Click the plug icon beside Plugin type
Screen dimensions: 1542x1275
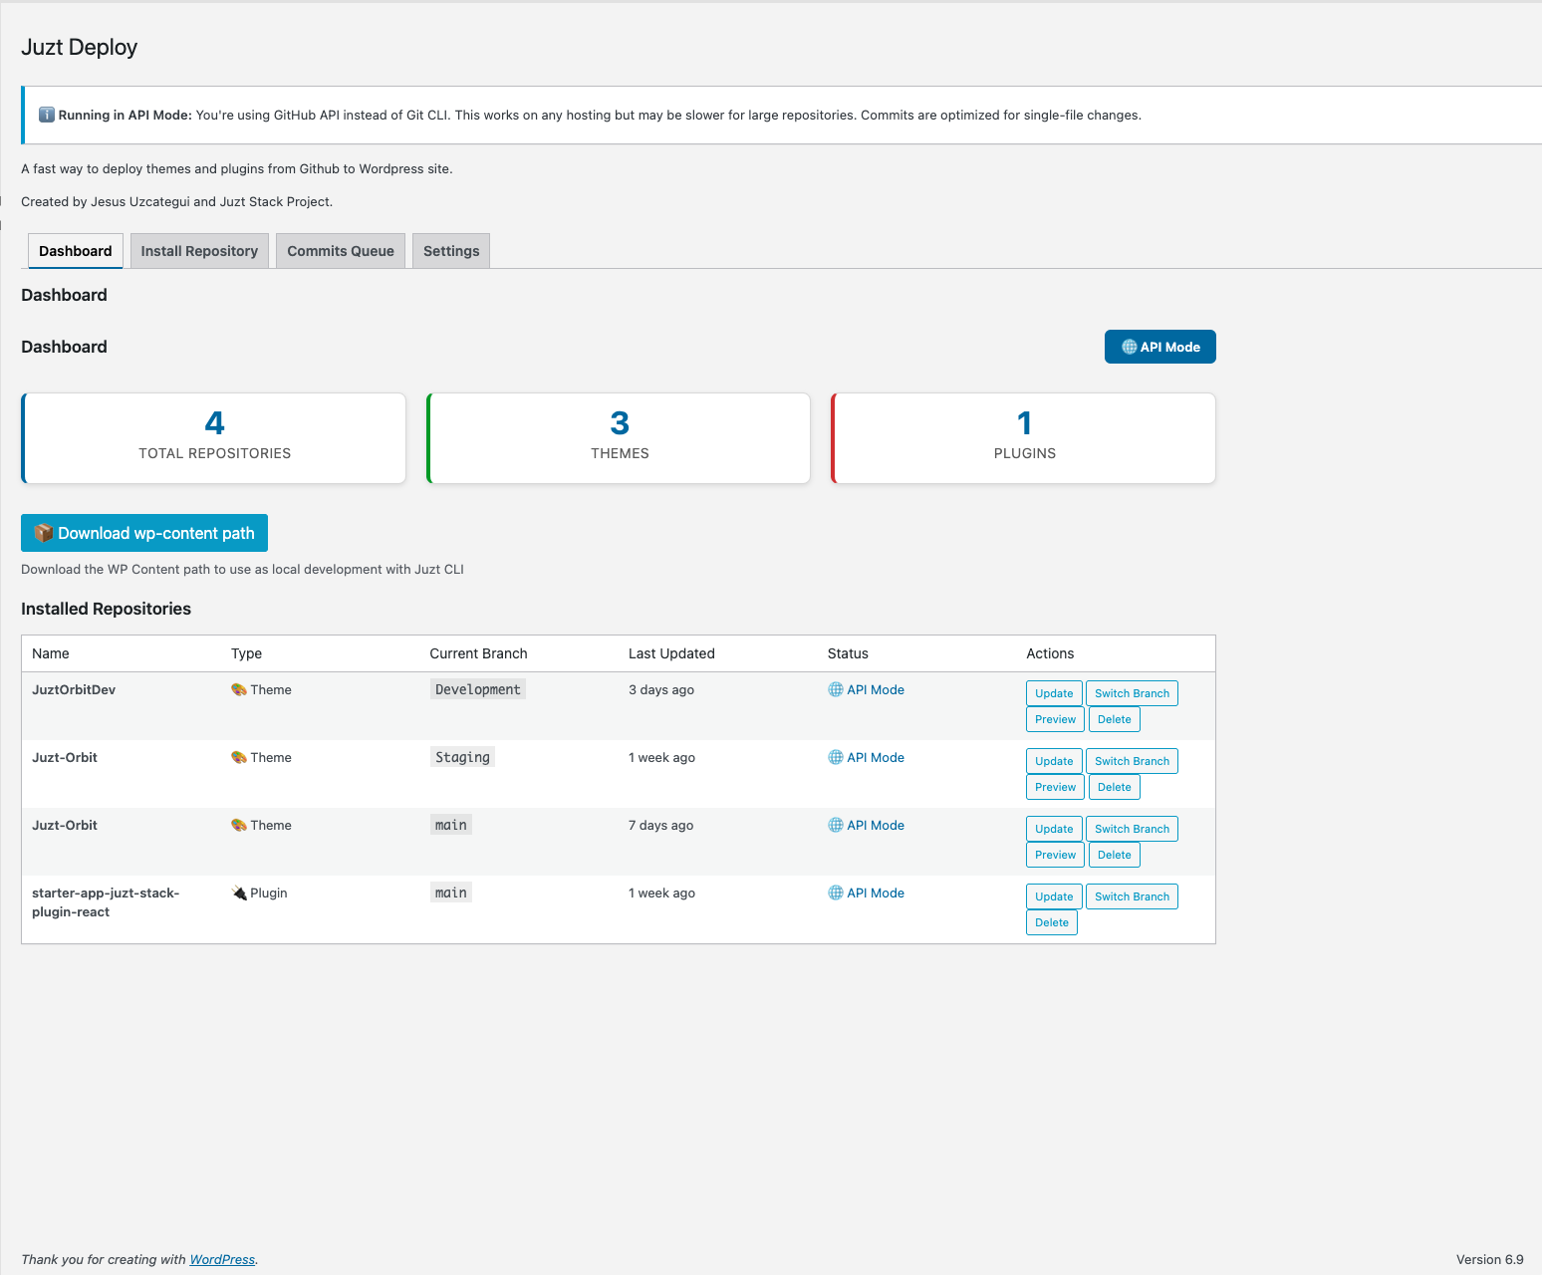coord(239,892)
